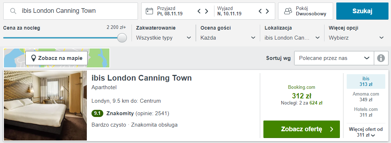
Task: Expand Zakwaterowanie dropdown
Action: click(164, 38)
